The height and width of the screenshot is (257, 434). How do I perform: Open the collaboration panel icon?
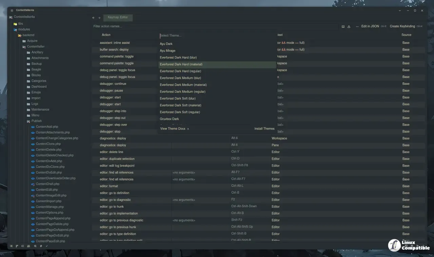click(28, 246)
